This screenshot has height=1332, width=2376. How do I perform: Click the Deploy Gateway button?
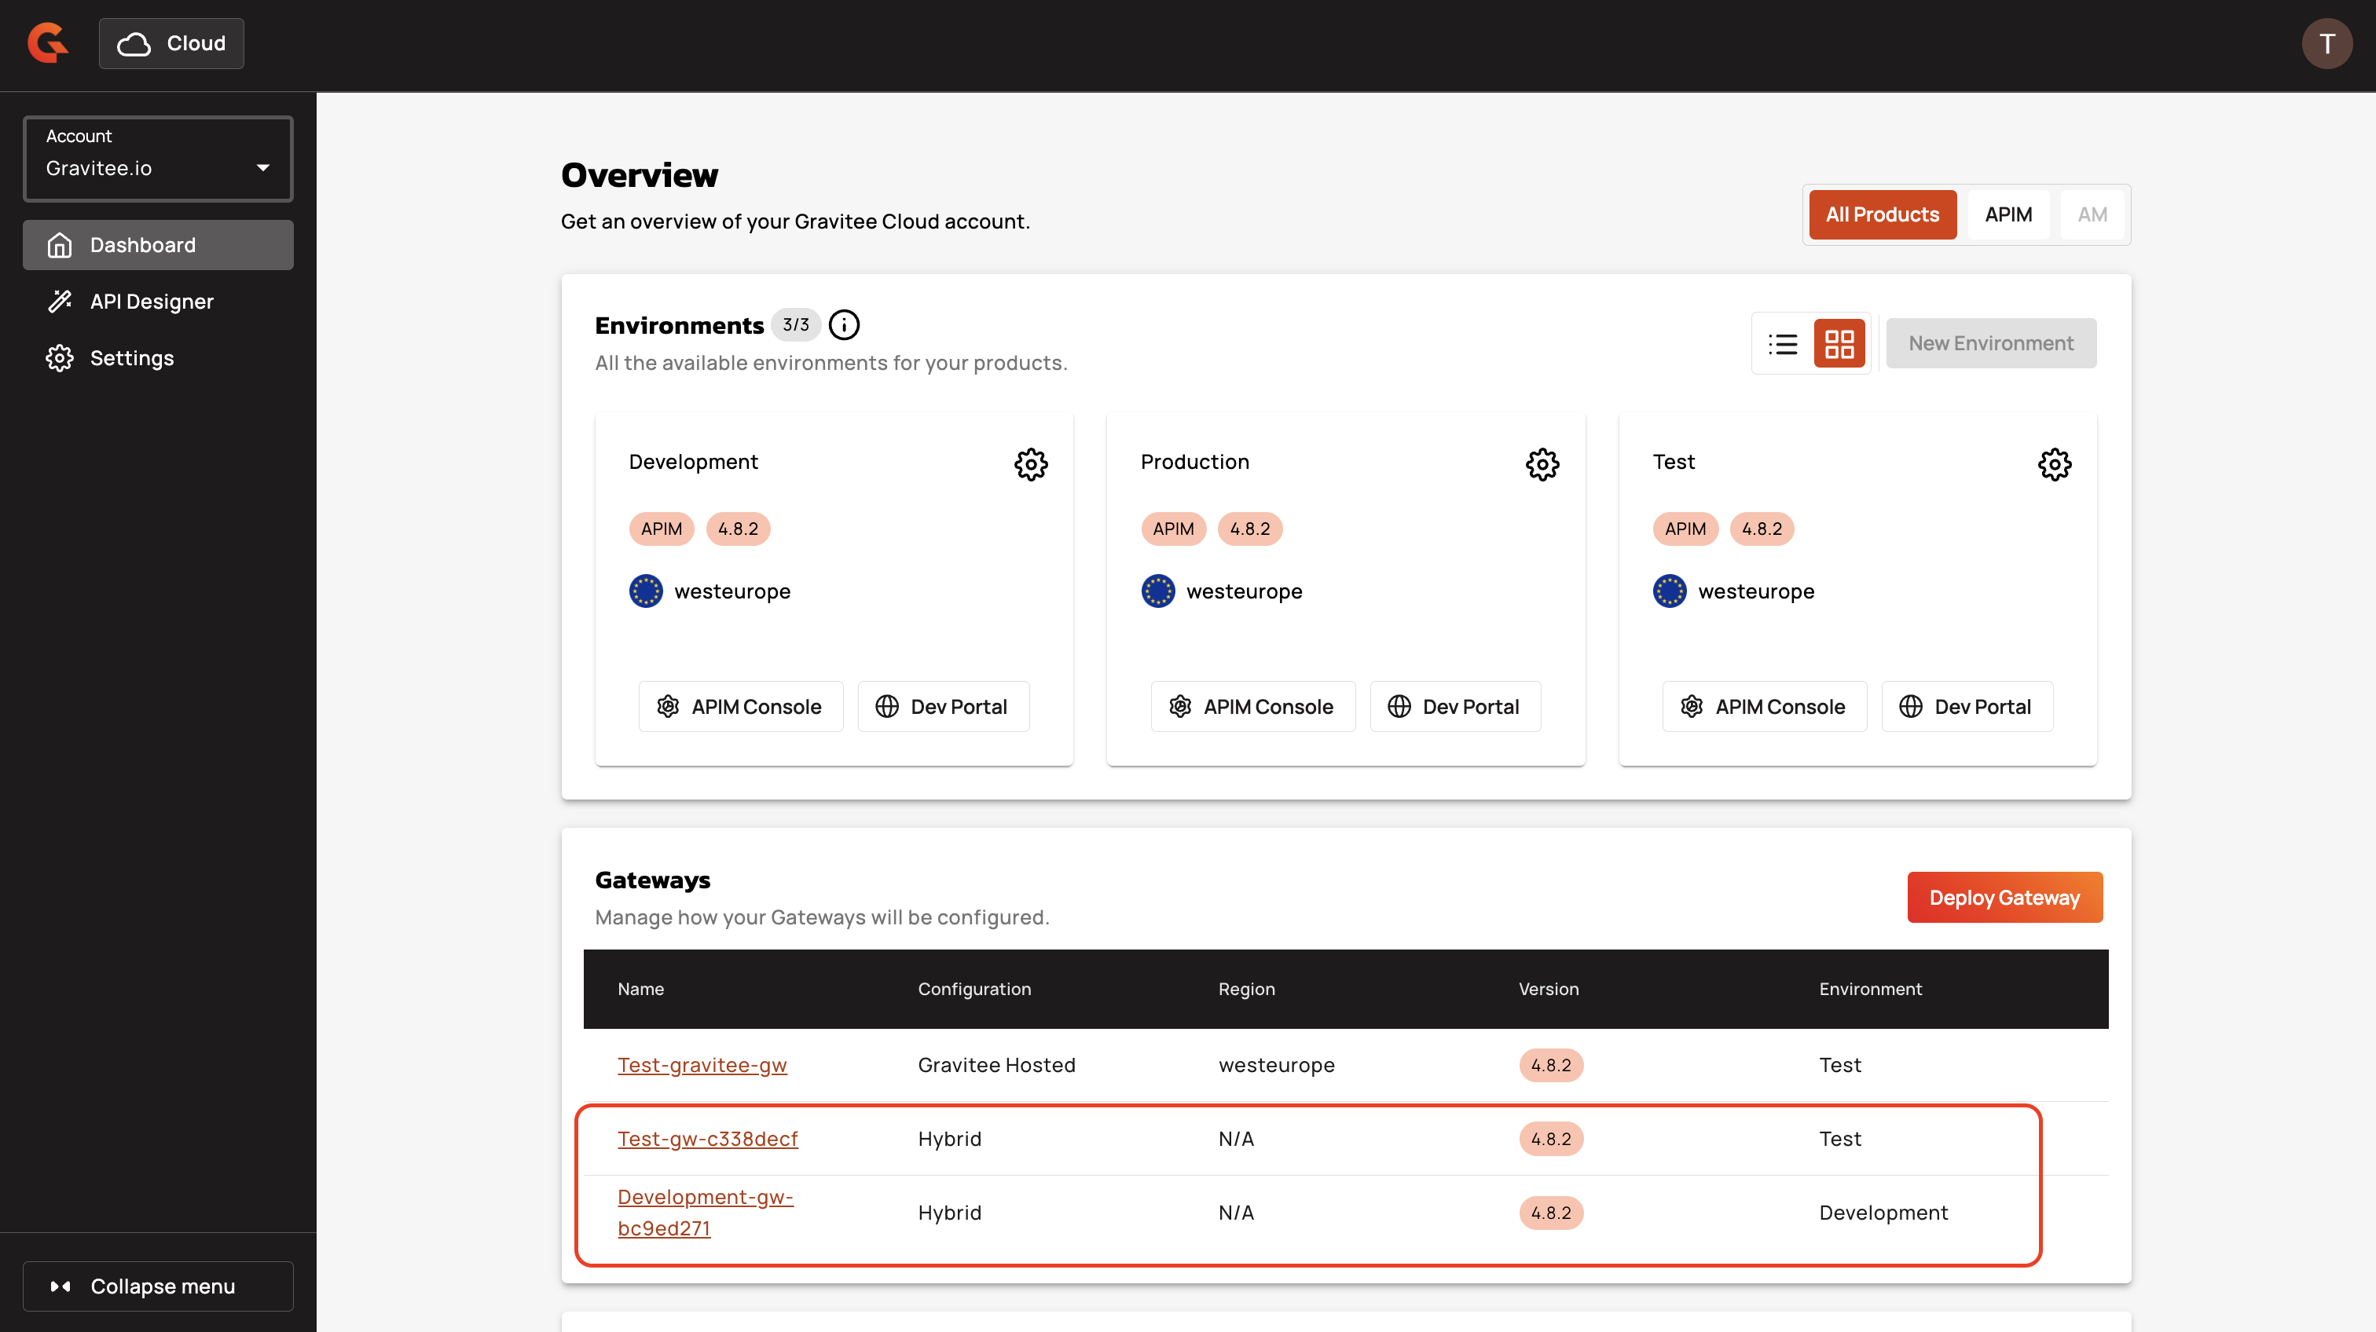tap(2004, 897)
